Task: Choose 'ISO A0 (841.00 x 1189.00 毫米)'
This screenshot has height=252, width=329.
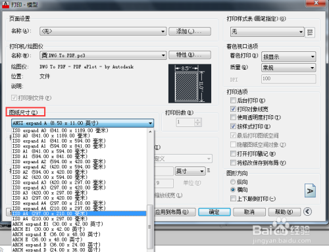Action: pos(79,136)
